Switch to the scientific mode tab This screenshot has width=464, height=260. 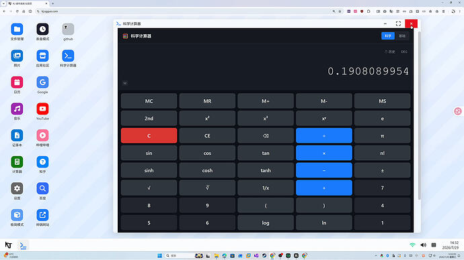coord(387,36)
